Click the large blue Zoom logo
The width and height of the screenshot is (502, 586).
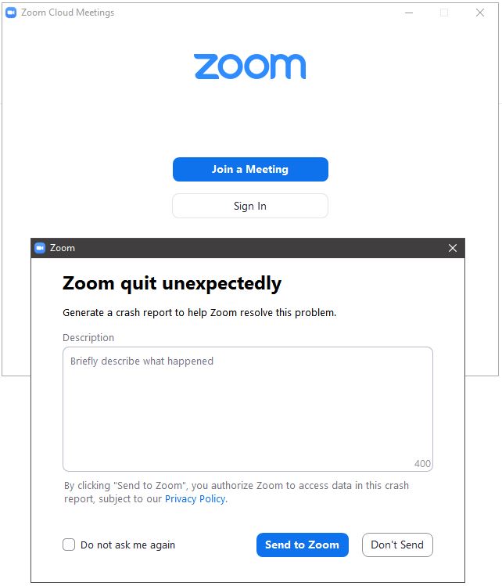coord(249,67)
